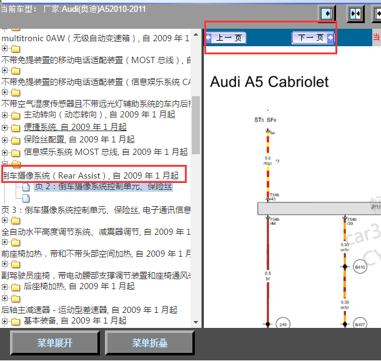
Task: Select 保险丝配置, 自 2009 年 1 月起
Action: click(x=79, y=139)
